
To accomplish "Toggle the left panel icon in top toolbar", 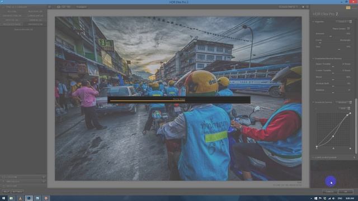I will tap(50, 7).
